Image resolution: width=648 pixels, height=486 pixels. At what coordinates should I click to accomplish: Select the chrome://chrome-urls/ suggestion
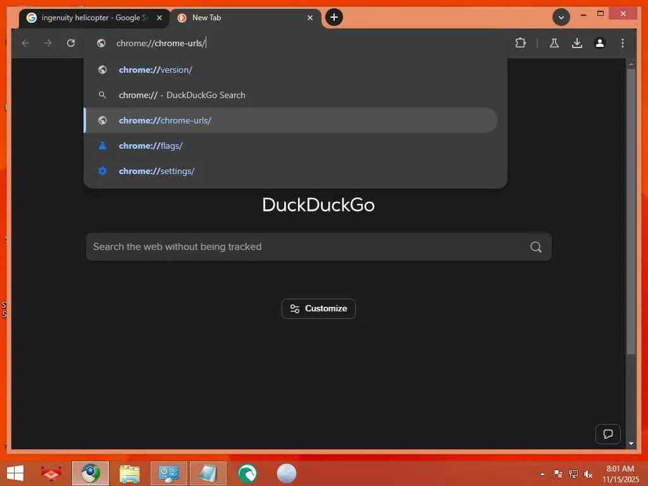[x=291, y=120]
